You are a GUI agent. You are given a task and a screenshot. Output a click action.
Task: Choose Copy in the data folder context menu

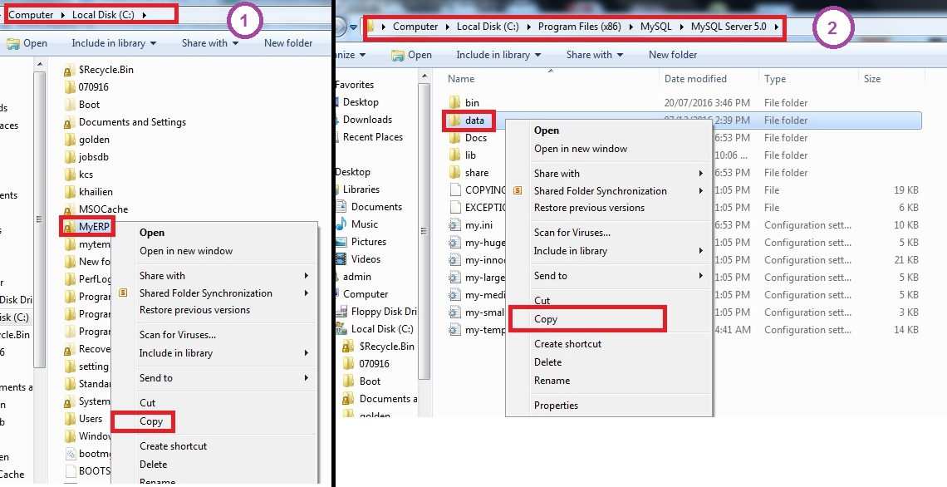click(546, 319)
